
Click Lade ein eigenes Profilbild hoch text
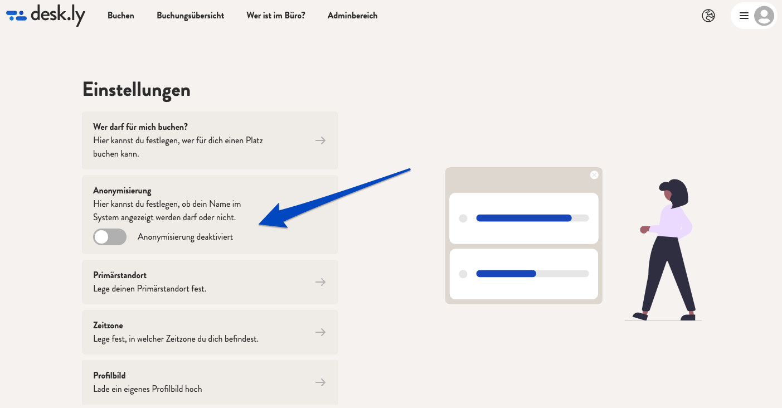pos(148,389)
